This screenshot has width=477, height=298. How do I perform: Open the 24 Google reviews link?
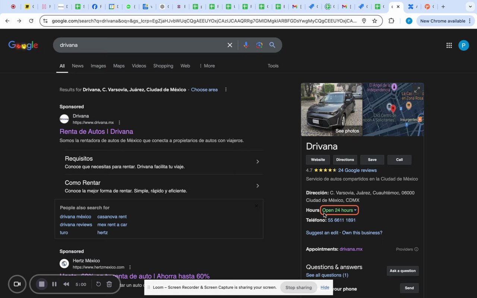pos(357,170)
